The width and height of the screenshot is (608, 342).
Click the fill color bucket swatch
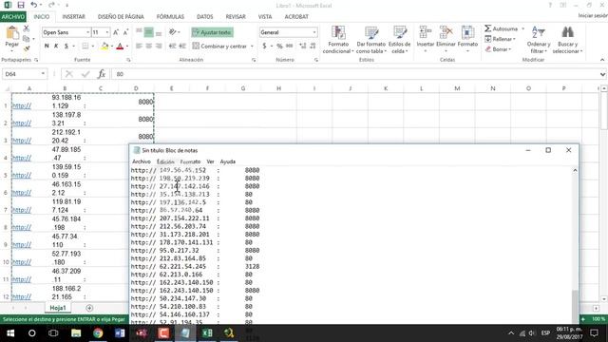pos(104,47)
